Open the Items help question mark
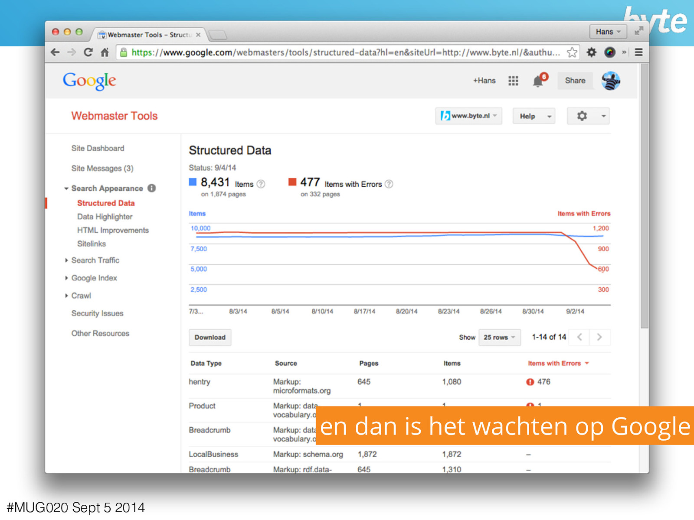Image resolution: width=694 pixels, height=520 pixels. click(261, 184)
